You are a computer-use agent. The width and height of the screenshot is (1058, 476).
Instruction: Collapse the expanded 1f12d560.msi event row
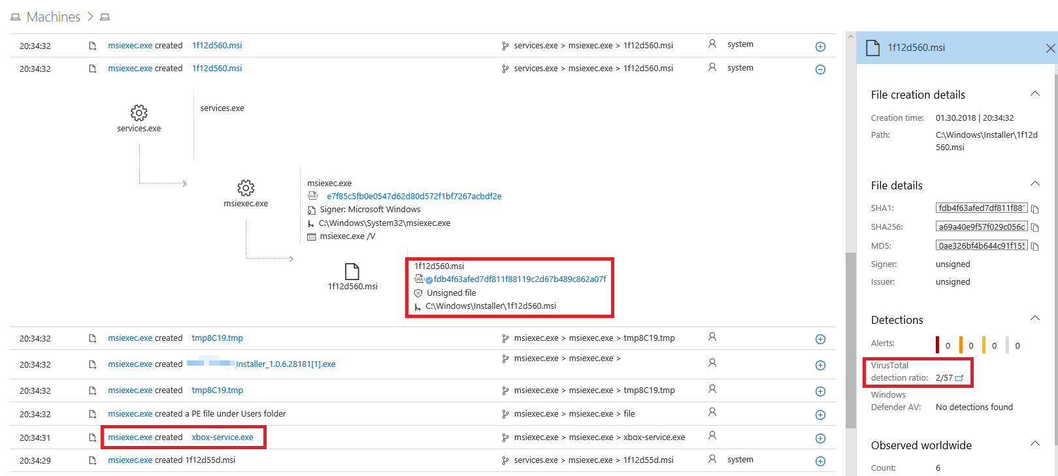click(820, 69)
